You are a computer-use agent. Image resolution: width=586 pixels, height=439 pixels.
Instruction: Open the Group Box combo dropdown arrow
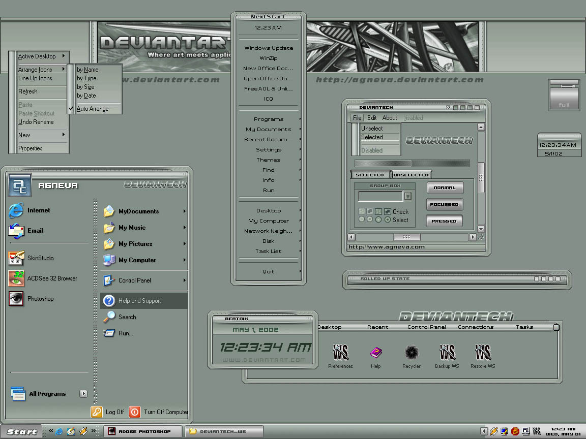pyautogui.click(x=408, y=196)
